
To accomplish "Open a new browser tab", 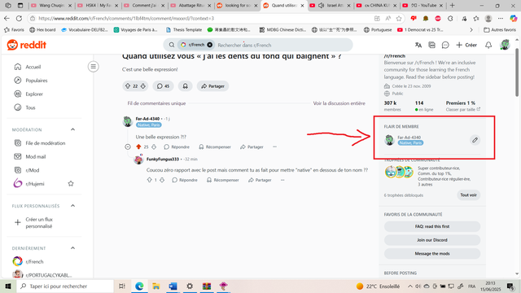I will point(453,6).
